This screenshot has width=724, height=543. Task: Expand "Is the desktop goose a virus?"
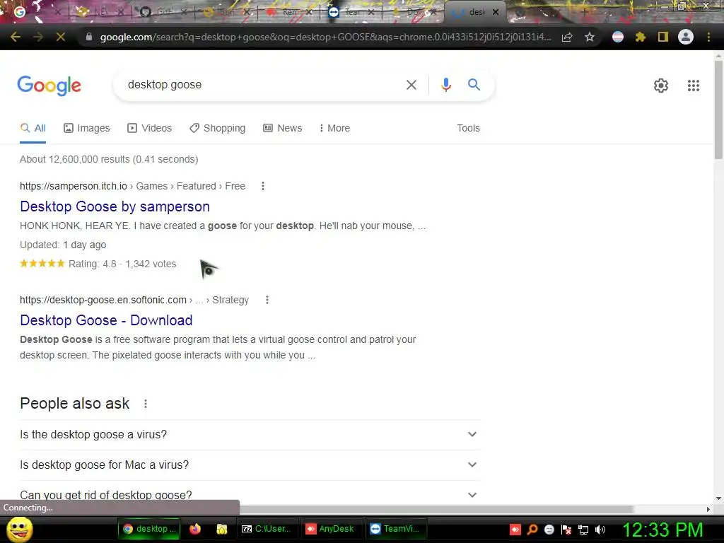click(x=250, y=435)
